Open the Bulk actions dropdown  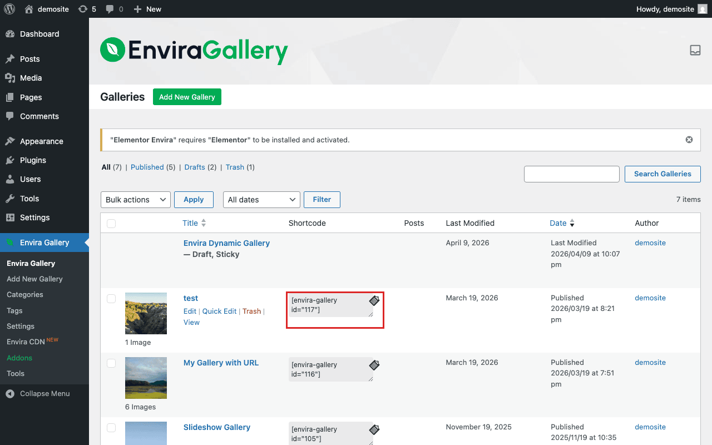(x=135, y=199)
